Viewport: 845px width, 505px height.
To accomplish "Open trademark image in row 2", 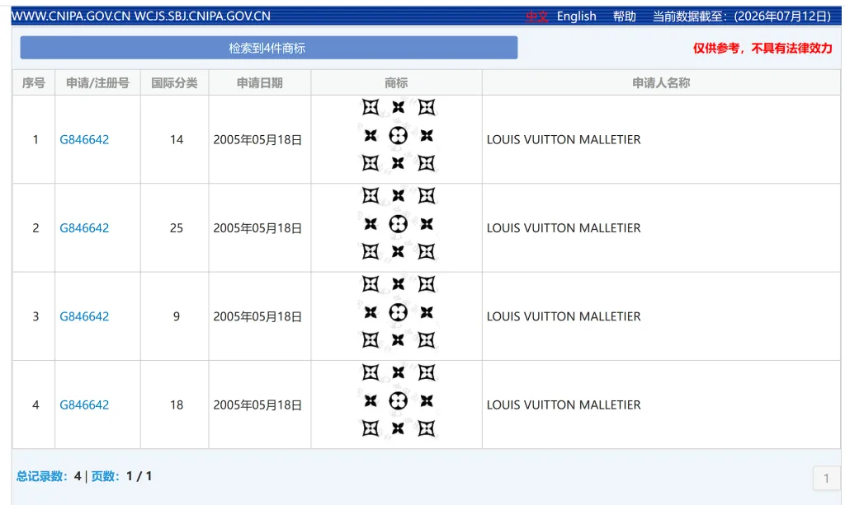I will coord(398,224).
